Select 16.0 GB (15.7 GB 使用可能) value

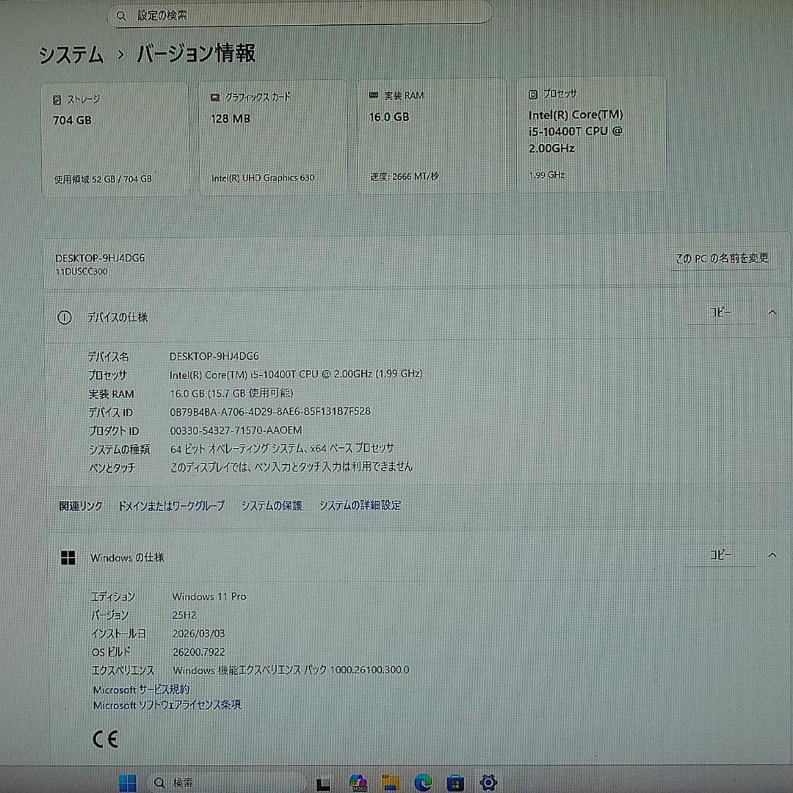pyautogui.click(x=231, y=394)
